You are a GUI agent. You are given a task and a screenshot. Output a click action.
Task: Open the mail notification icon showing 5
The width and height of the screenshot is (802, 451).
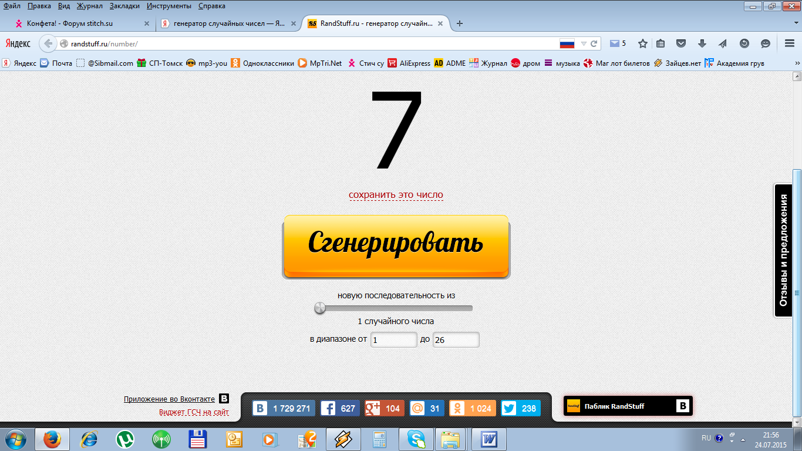coord(617,43)
